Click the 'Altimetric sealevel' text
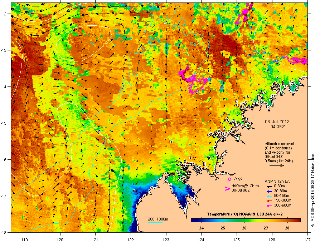Screen dimensions: 315x243 [279, 144]
